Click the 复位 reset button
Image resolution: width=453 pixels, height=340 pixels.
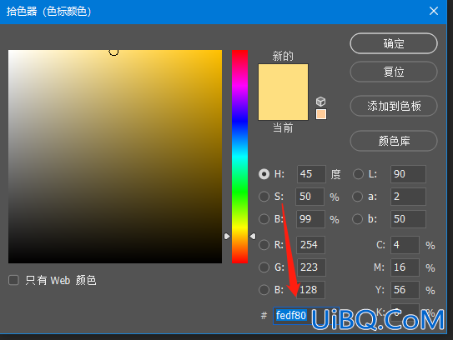(394, 72)
